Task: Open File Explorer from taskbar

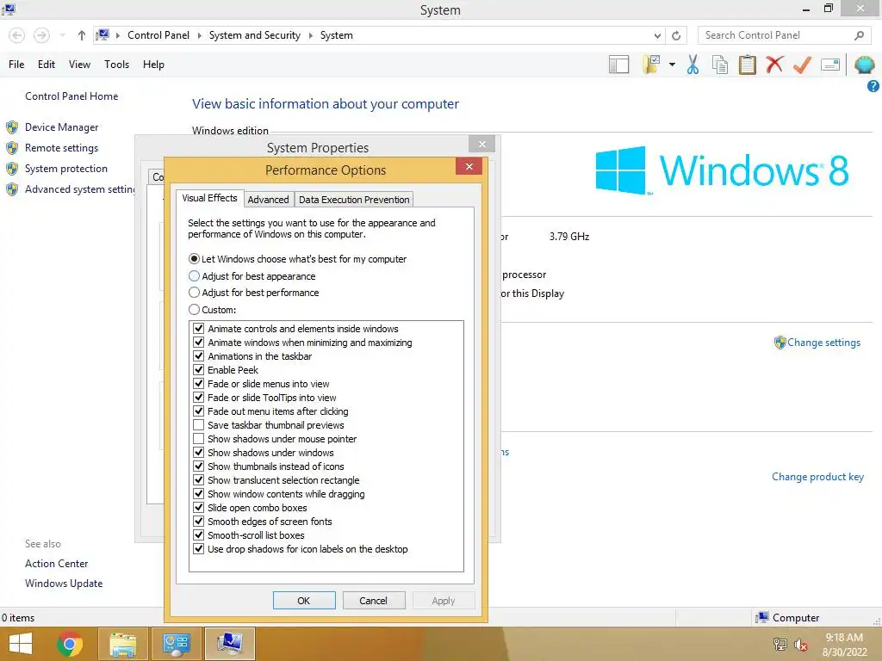Action: click(x=123, y=644)
